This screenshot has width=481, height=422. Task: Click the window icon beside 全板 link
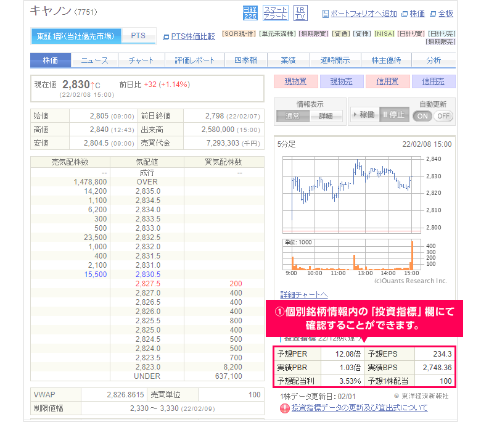(432, 14)
